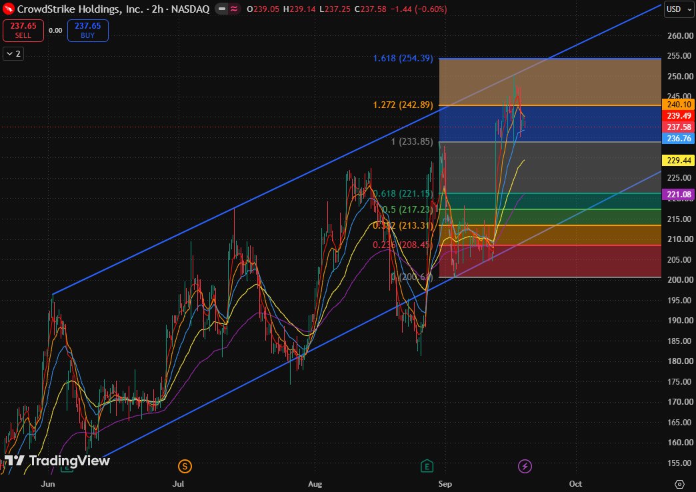This screenshot has width=696, height=492.
Task: Click the 237.58 current price label
Action: (x=679, y=127)
